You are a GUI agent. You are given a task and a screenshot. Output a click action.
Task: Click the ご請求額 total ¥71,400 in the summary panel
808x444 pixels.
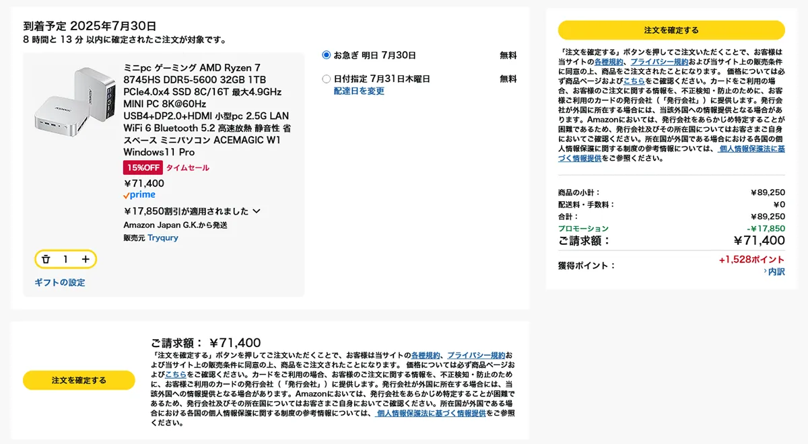pos(759,241)
